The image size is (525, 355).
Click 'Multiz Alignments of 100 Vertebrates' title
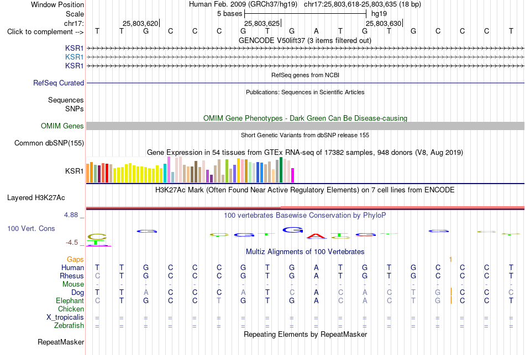pyautogui.click(x=305, y=251)
